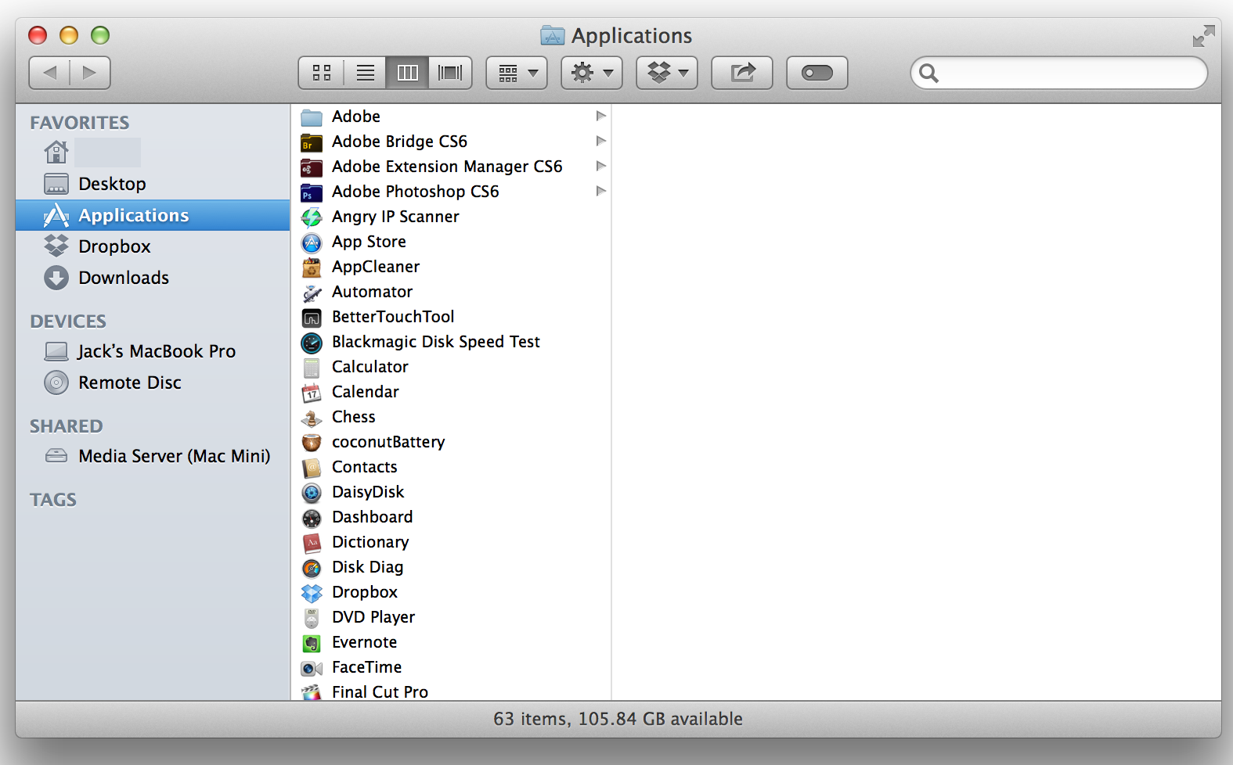Viewport: 1233px width, 765px height.
Task: Switch to icon view
Action: point(322,73)
